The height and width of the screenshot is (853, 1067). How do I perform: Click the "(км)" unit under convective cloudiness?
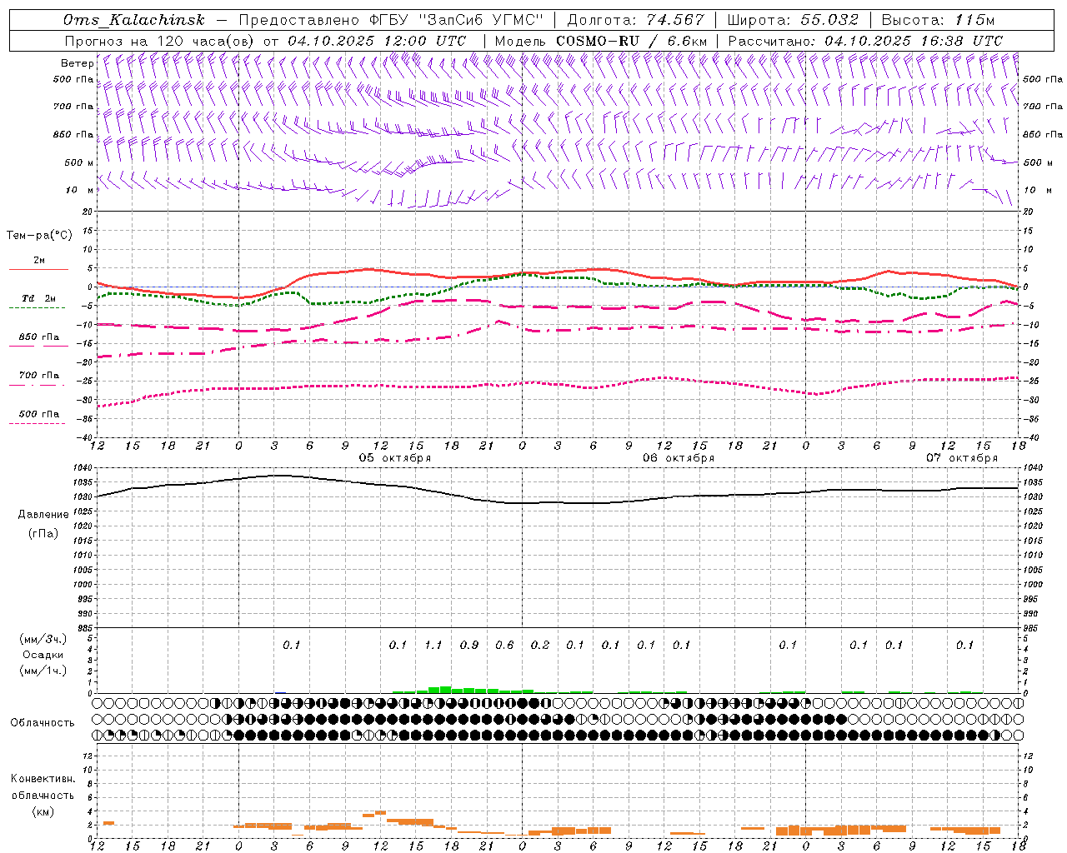(43, 811)
